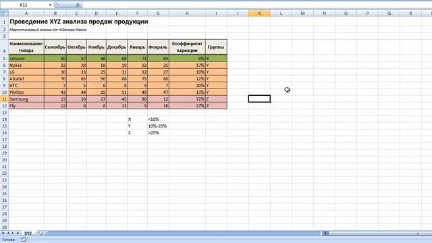Click the selected cell K11
This screenshot has width=432, height=243.
point(259,99)
